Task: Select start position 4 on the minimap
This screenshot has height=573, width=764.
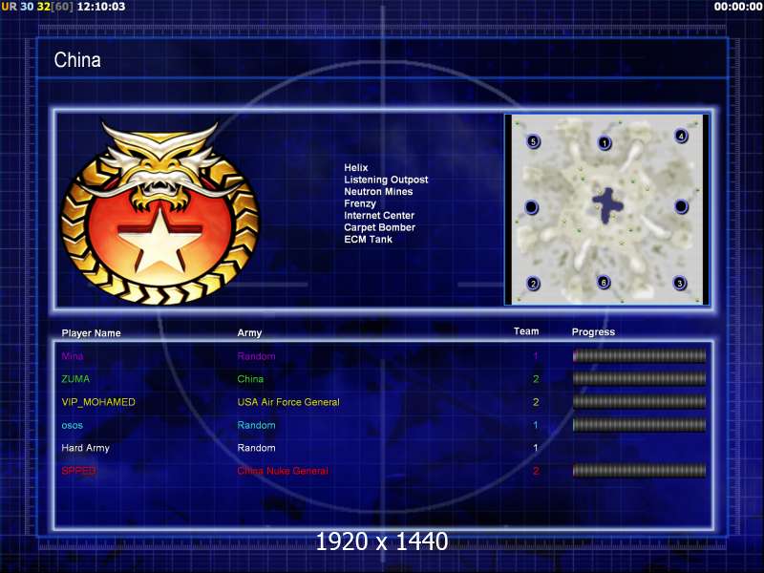Action: click(x=681, y=136)
